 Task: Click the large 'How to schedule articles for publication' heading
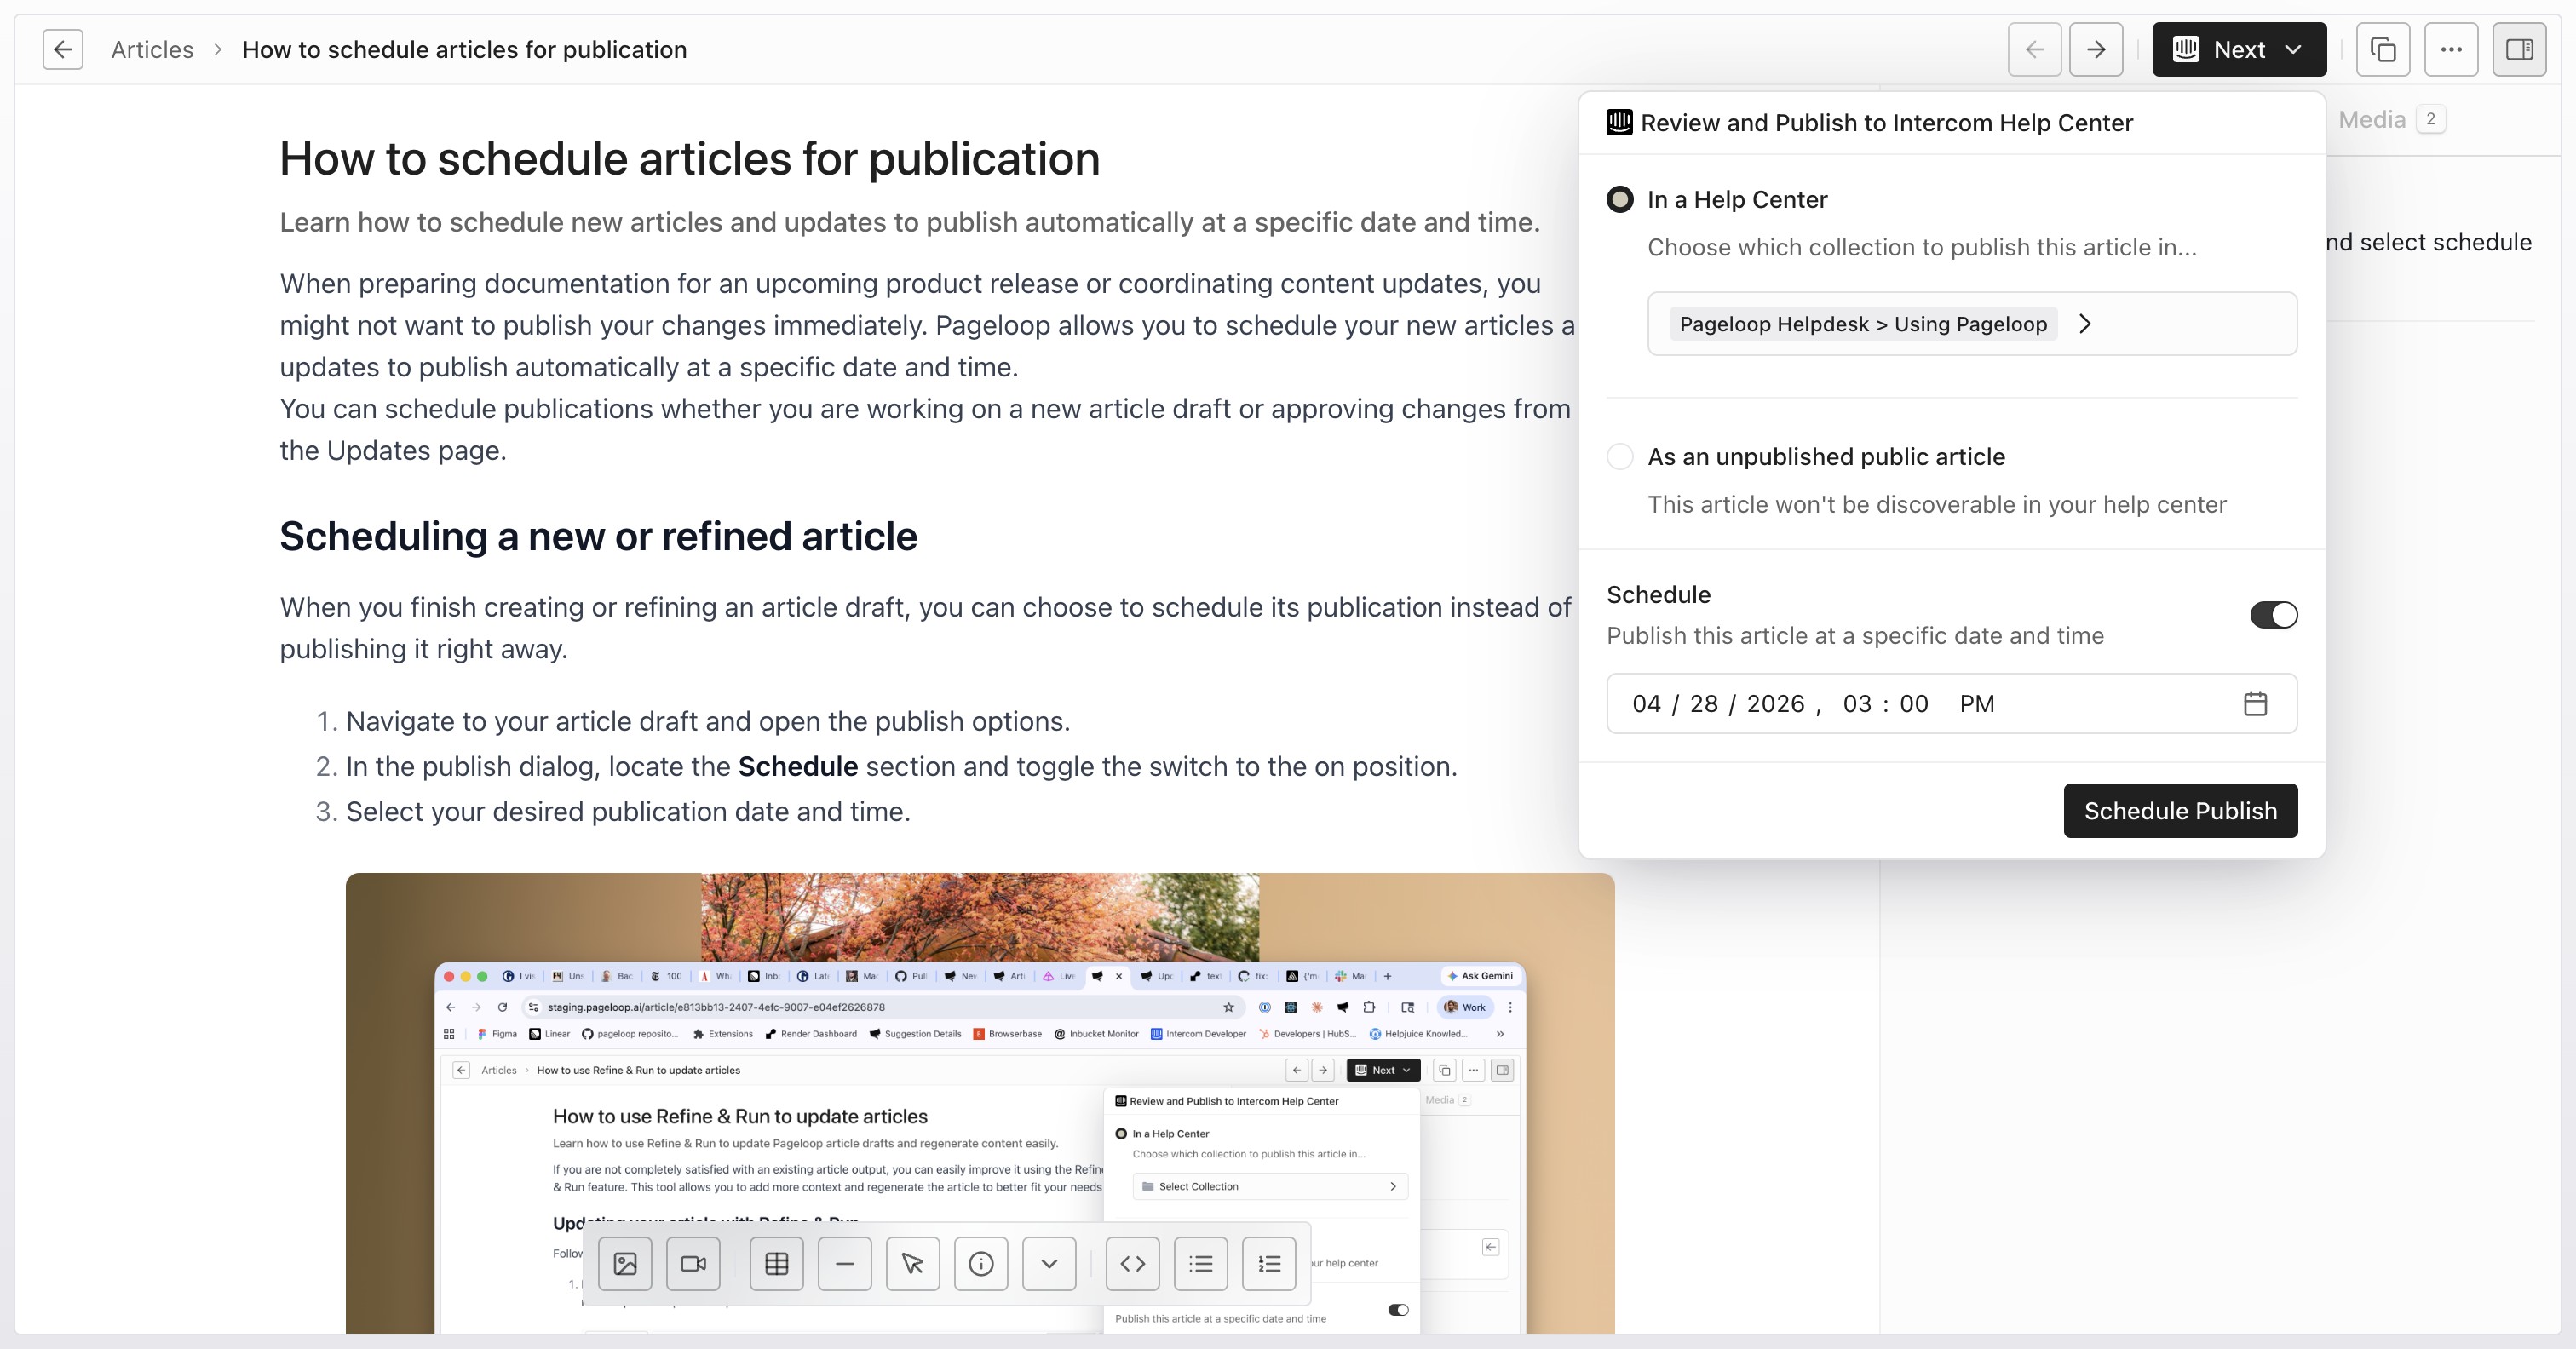coord(690,158)
